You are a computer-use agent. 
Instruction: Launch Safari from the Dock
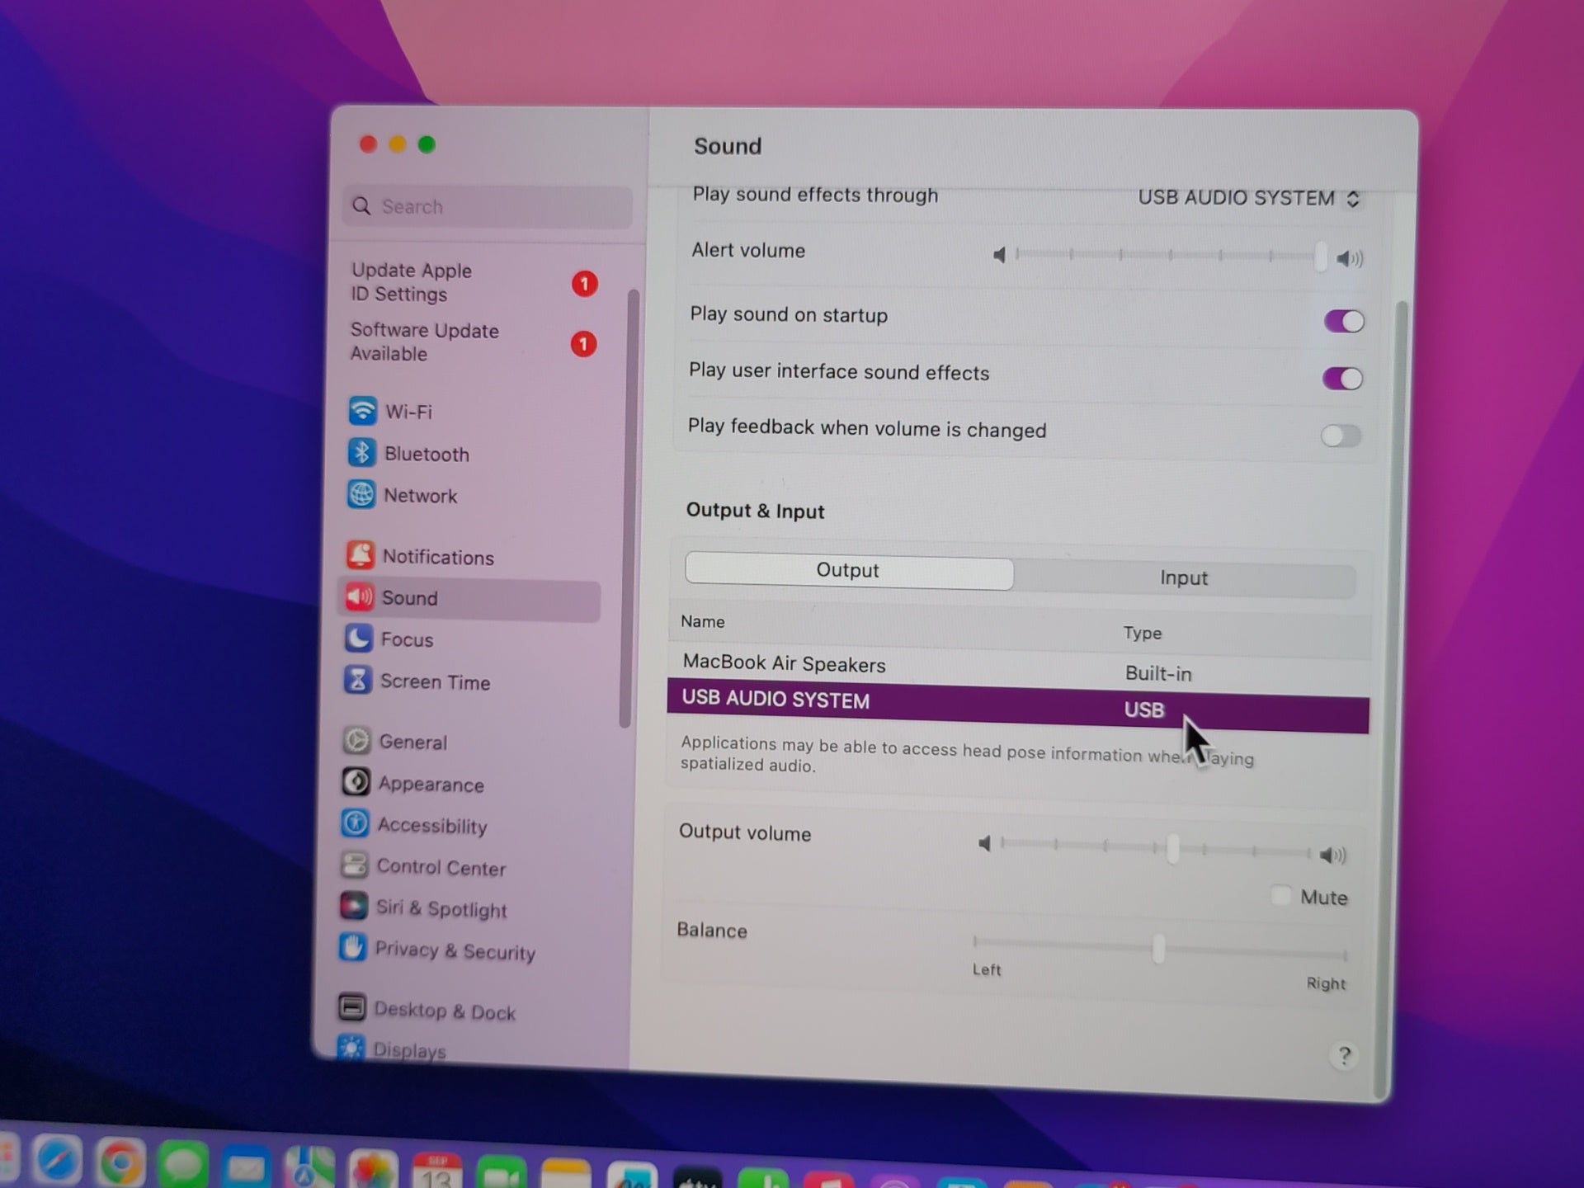58,1162
